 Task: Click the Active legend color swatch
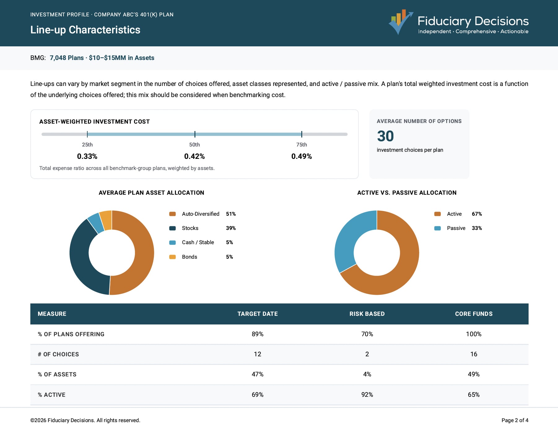point(438,214)
